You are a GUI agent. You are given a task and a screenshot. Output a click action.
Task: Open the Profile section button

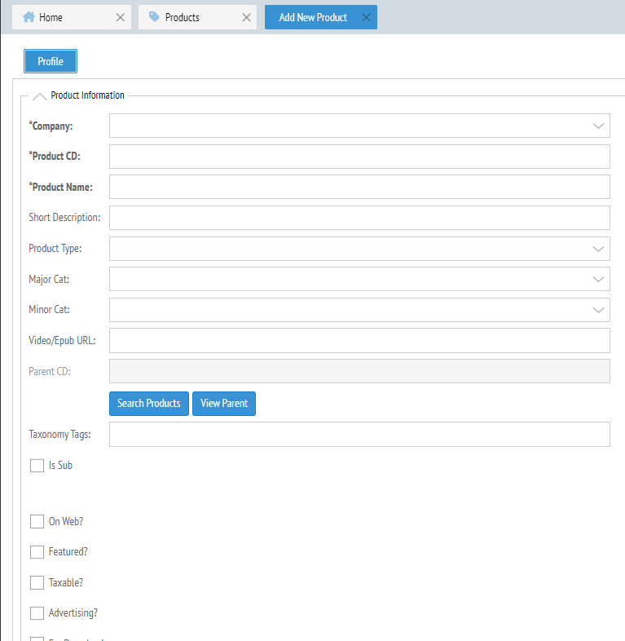(51, 61)
